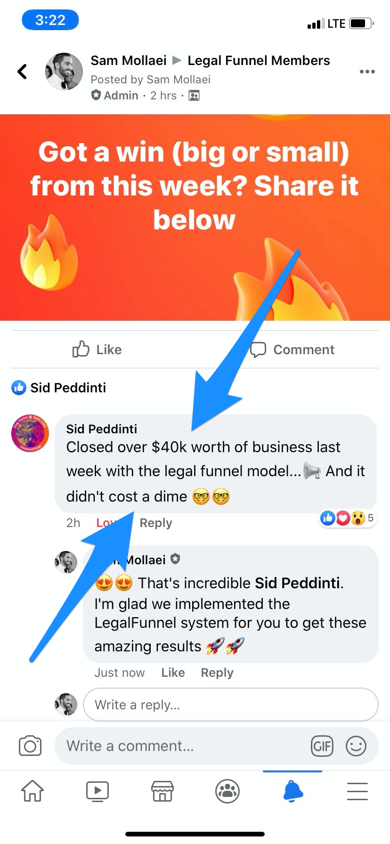Tap the back arrow icon
This screenshot has width=390, height=844.
point(22,72)
